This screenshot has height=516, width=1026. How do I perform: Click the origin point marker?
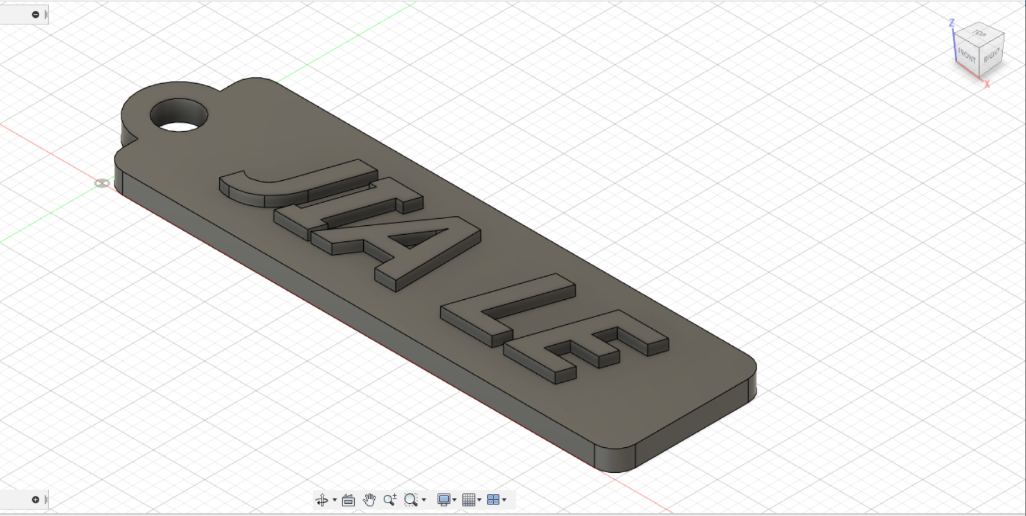(102, 183)
